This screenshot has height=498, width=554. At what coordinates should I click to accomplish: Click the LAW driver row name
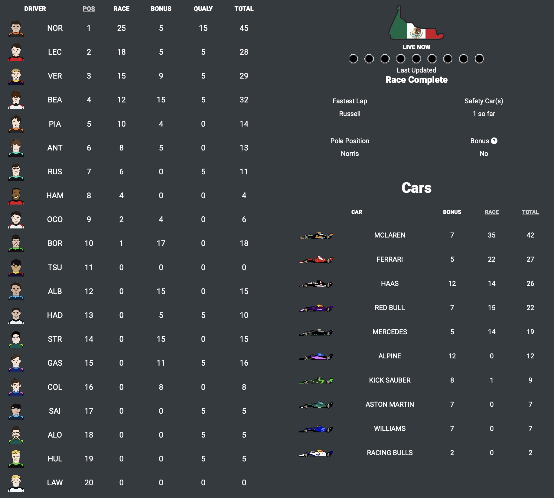55,483
